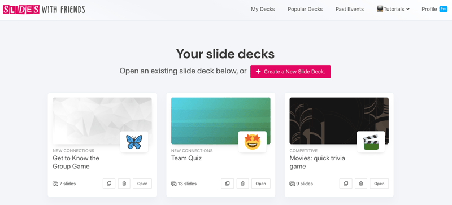This screenshot has width=452, height=205.
Task: Click the Slides With Friends logo
Action: (x=44, y=9)
